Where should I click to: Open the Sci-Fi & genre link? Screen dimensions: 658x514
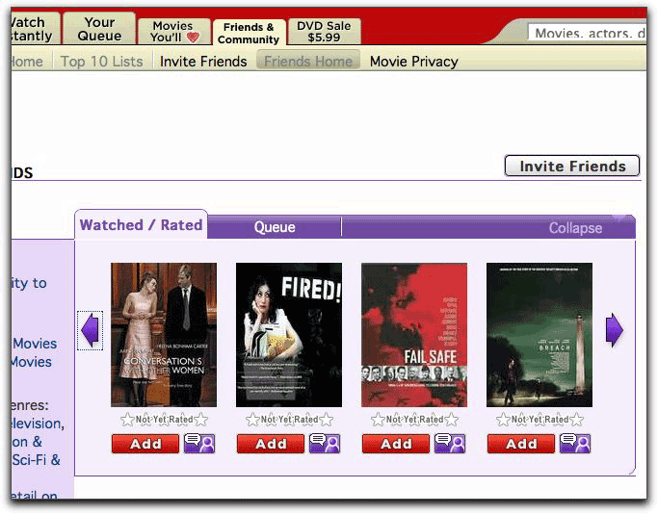click(x=36, y=460)
